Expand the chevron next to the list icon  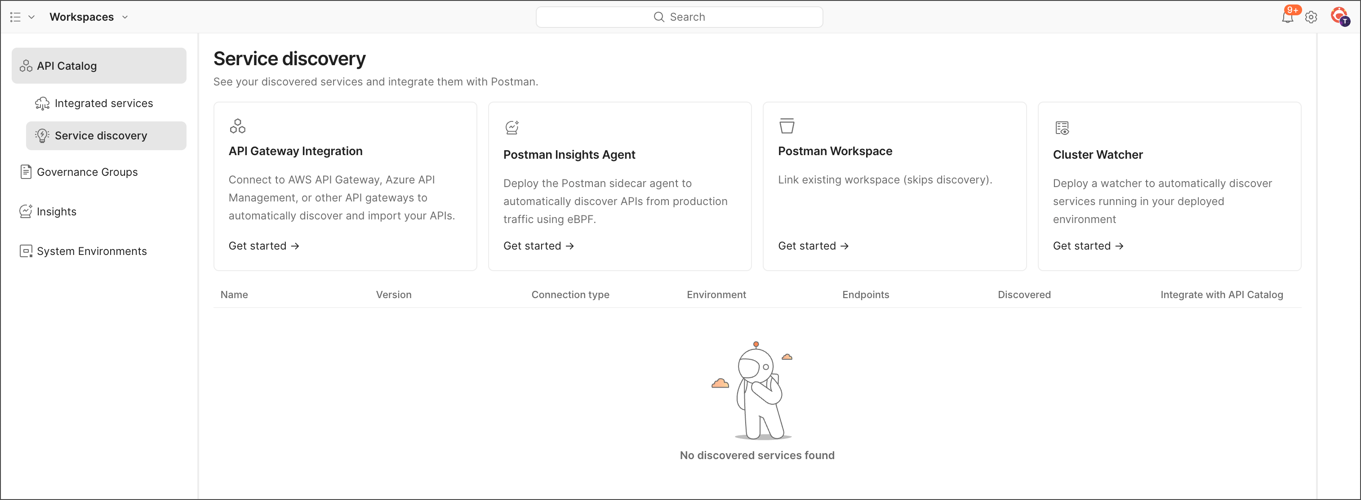[32, 17]
